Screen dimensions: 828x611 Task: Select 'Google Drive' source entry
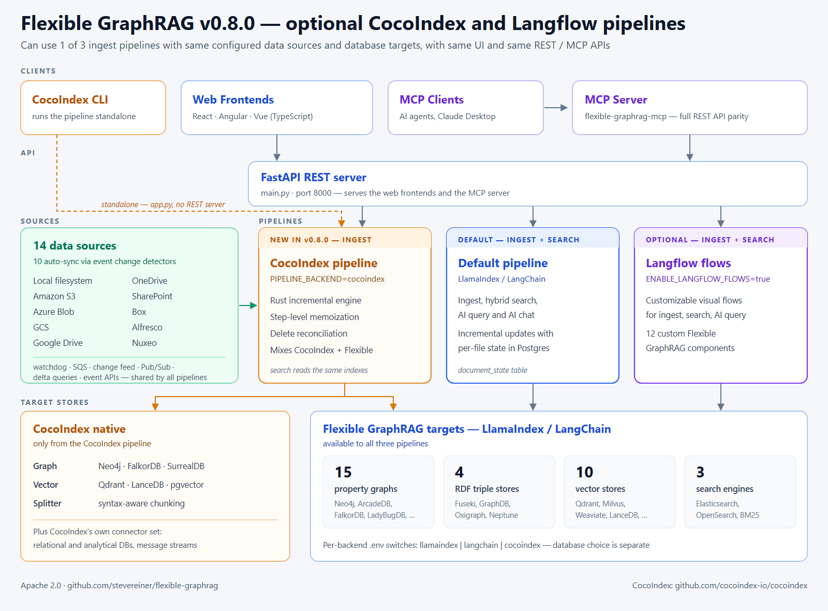point(58,343)
